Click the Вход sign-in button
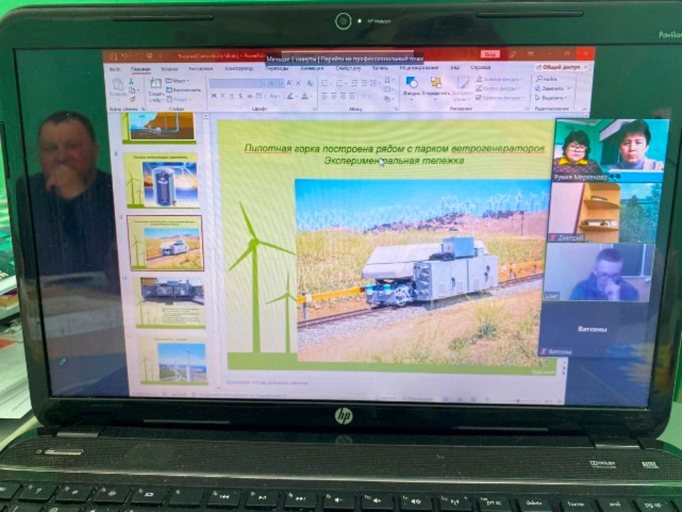The width and height of the screenshot is (682, 512). click(x=489, y=54)
